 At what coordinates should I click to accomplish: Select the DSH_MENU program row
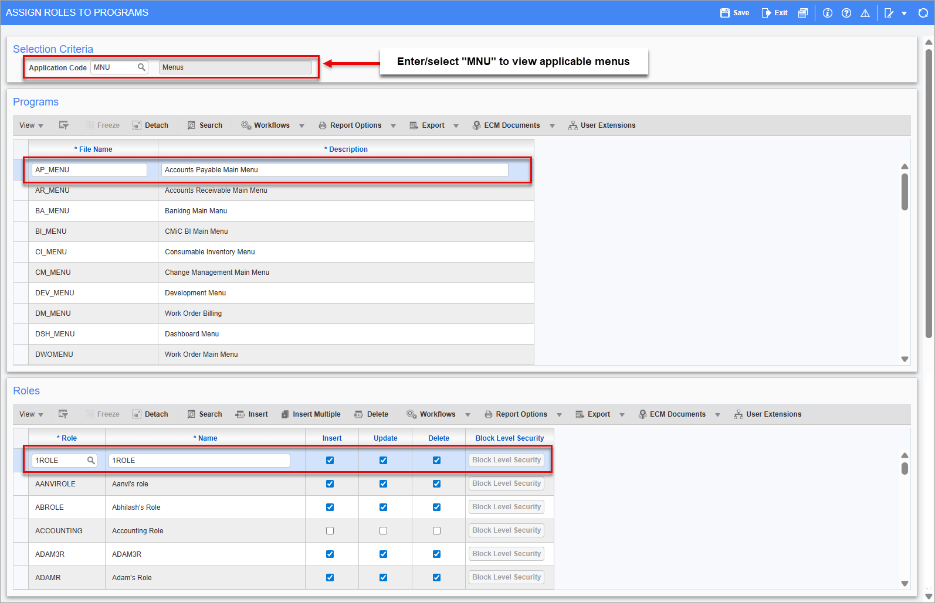click(x=273, y=334)
